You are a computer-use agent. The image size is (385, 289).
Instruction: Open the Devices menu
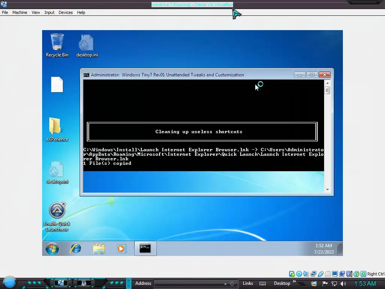[x=65, y=12]
